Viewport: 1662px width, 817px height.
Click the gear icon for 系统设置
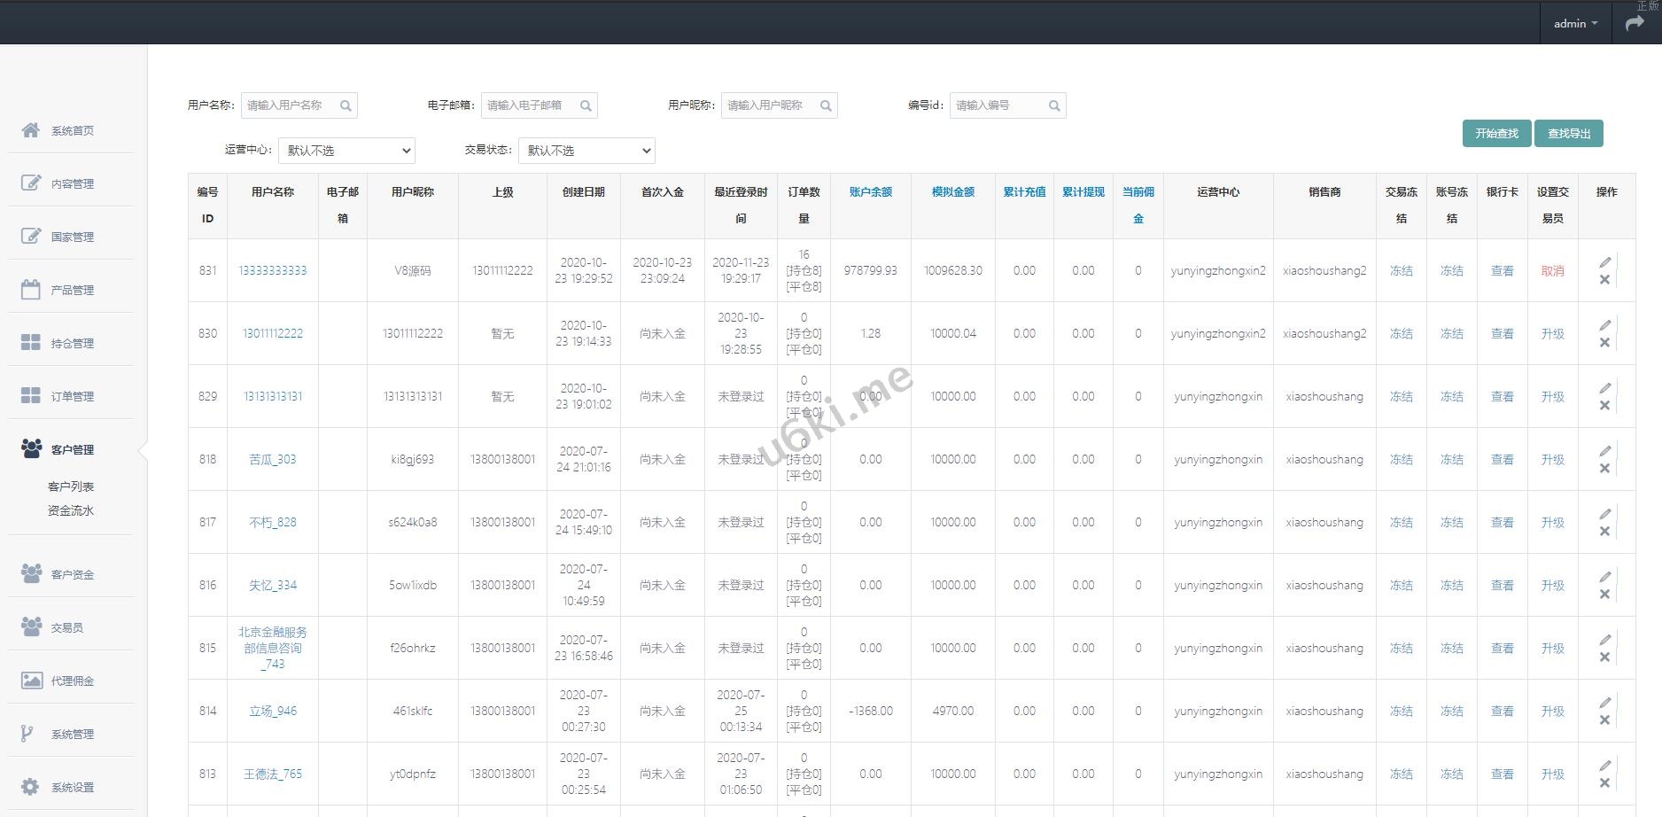click(x=30, y=787)
